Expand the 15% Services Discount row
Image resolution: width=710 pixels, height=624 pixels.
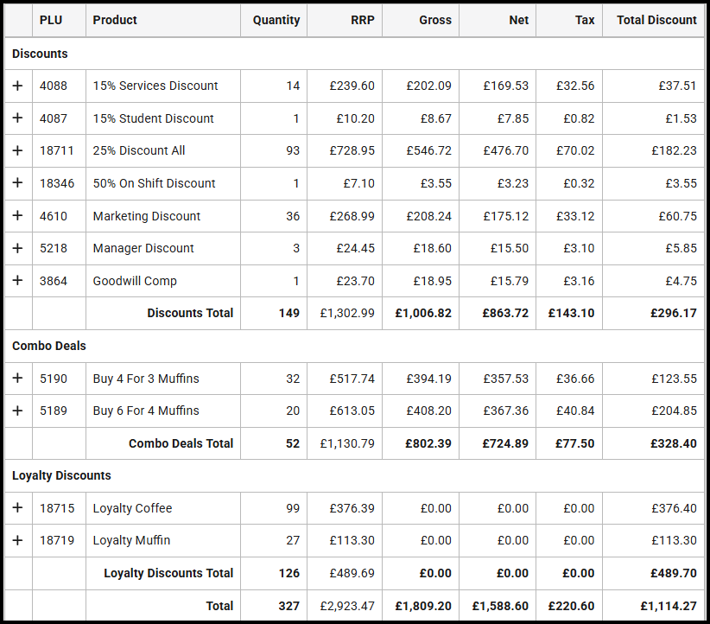coord(17,86)
